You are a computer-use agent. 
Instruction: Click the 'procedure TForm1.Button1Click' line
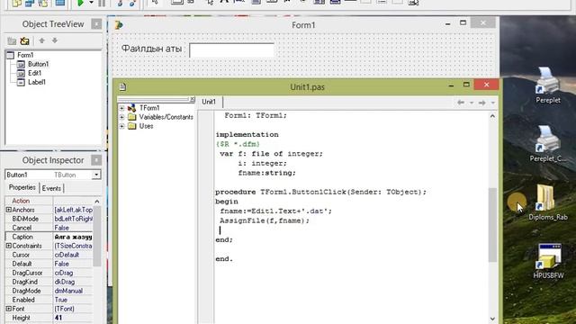[320, 192]
